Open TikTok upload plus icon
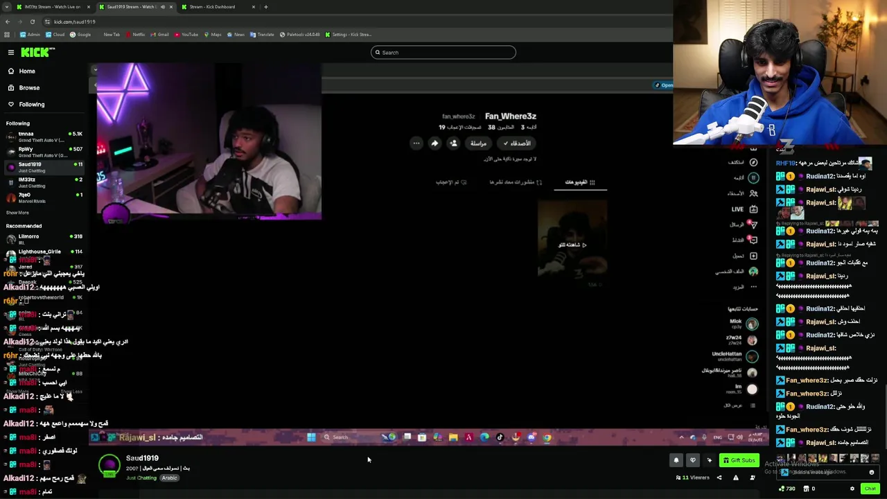Viewport: 887px width, 499px height. 753,256
